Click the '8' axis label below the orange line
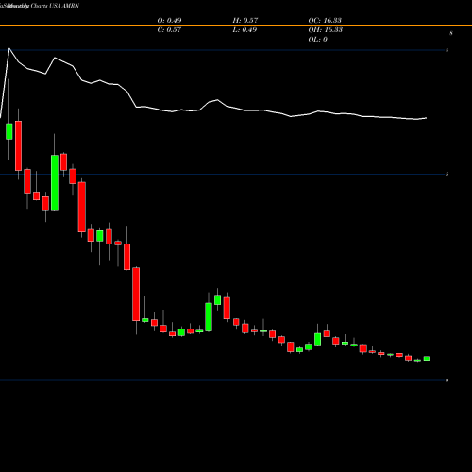The image size is (472, 472). point(451,33)
